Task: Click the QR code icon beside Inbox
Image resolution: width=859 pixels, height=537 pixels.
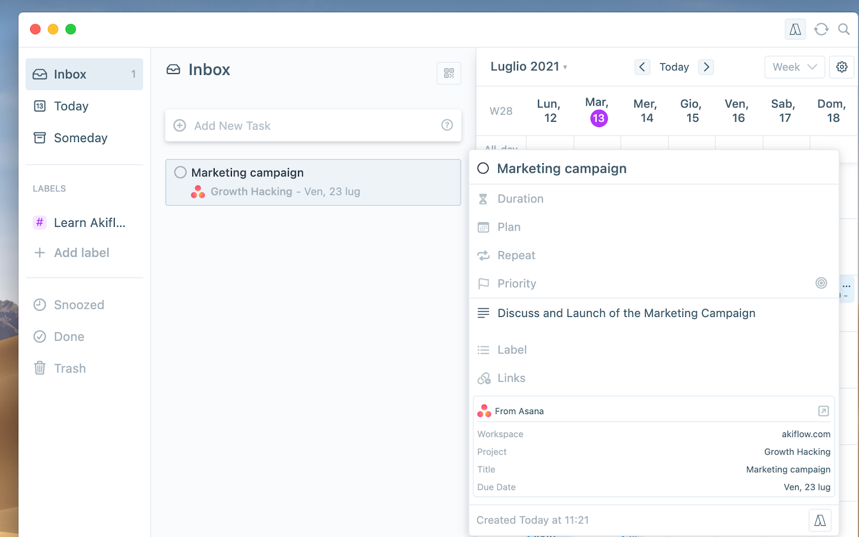Action: [449, 73]
